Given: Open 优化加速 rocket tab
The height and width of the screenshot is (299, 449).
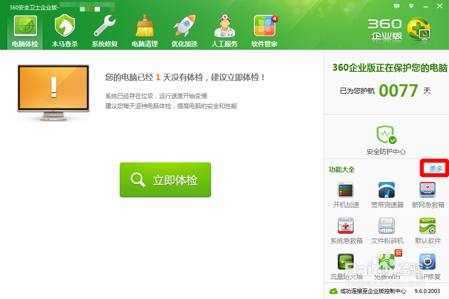Looking at the screenshot, I should (x=185, y=31).
